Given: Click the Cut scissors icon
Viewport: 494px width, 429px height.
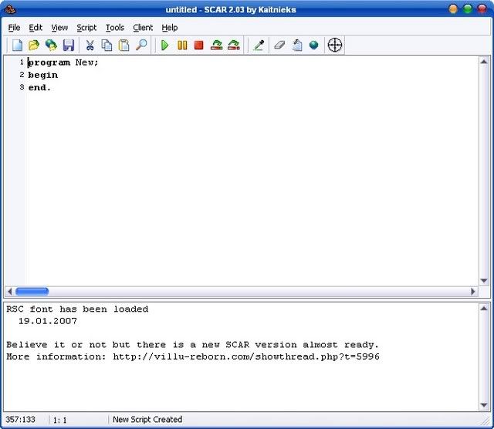Looking at the screenshot, I should tap(90, 46).
